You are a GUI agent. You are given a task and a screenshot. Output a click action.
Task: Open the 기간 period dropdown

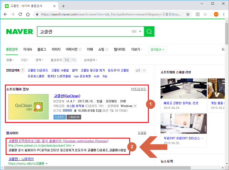coord(25,60)
